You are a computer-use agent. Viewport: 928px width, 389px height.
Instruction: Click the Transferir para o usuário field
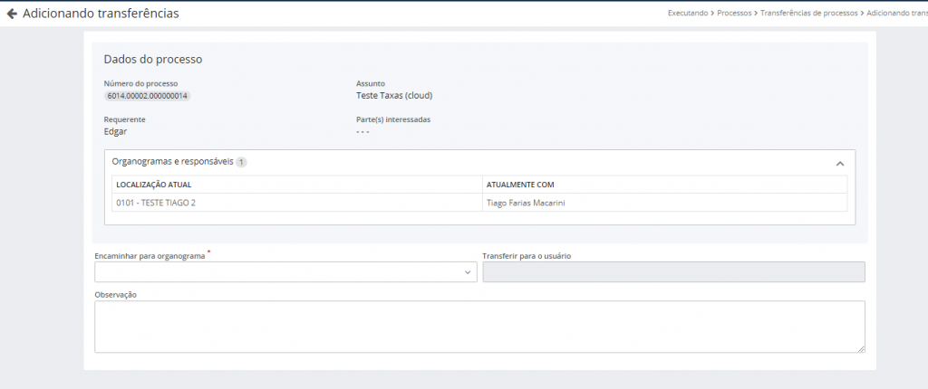[x=673, y=272]
